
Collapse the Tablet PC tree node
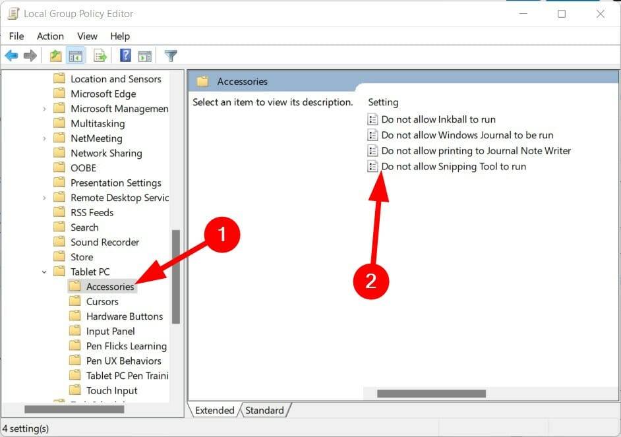(44, 272)
